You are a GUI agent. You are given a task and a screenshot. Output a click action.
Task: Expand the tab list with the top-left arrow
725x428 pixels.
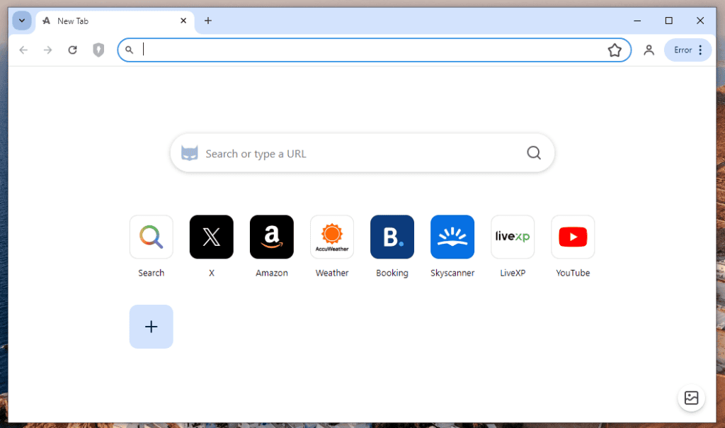click(22, 21)
